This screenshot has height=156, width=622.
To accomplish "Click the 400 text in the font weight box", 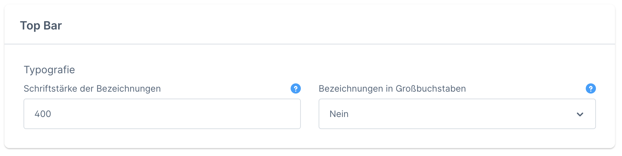I will coord(43,114).
